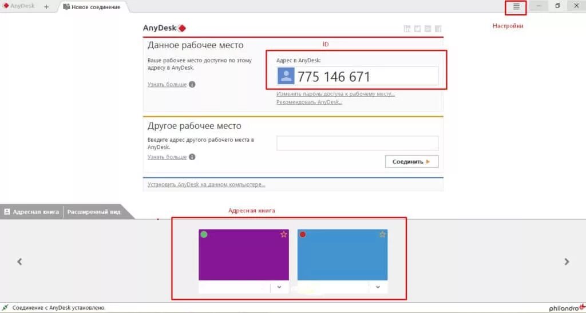This screenshot has width=586, height=313.
Task: Toggle favorite star on the purple card
Action: [284, 234]
